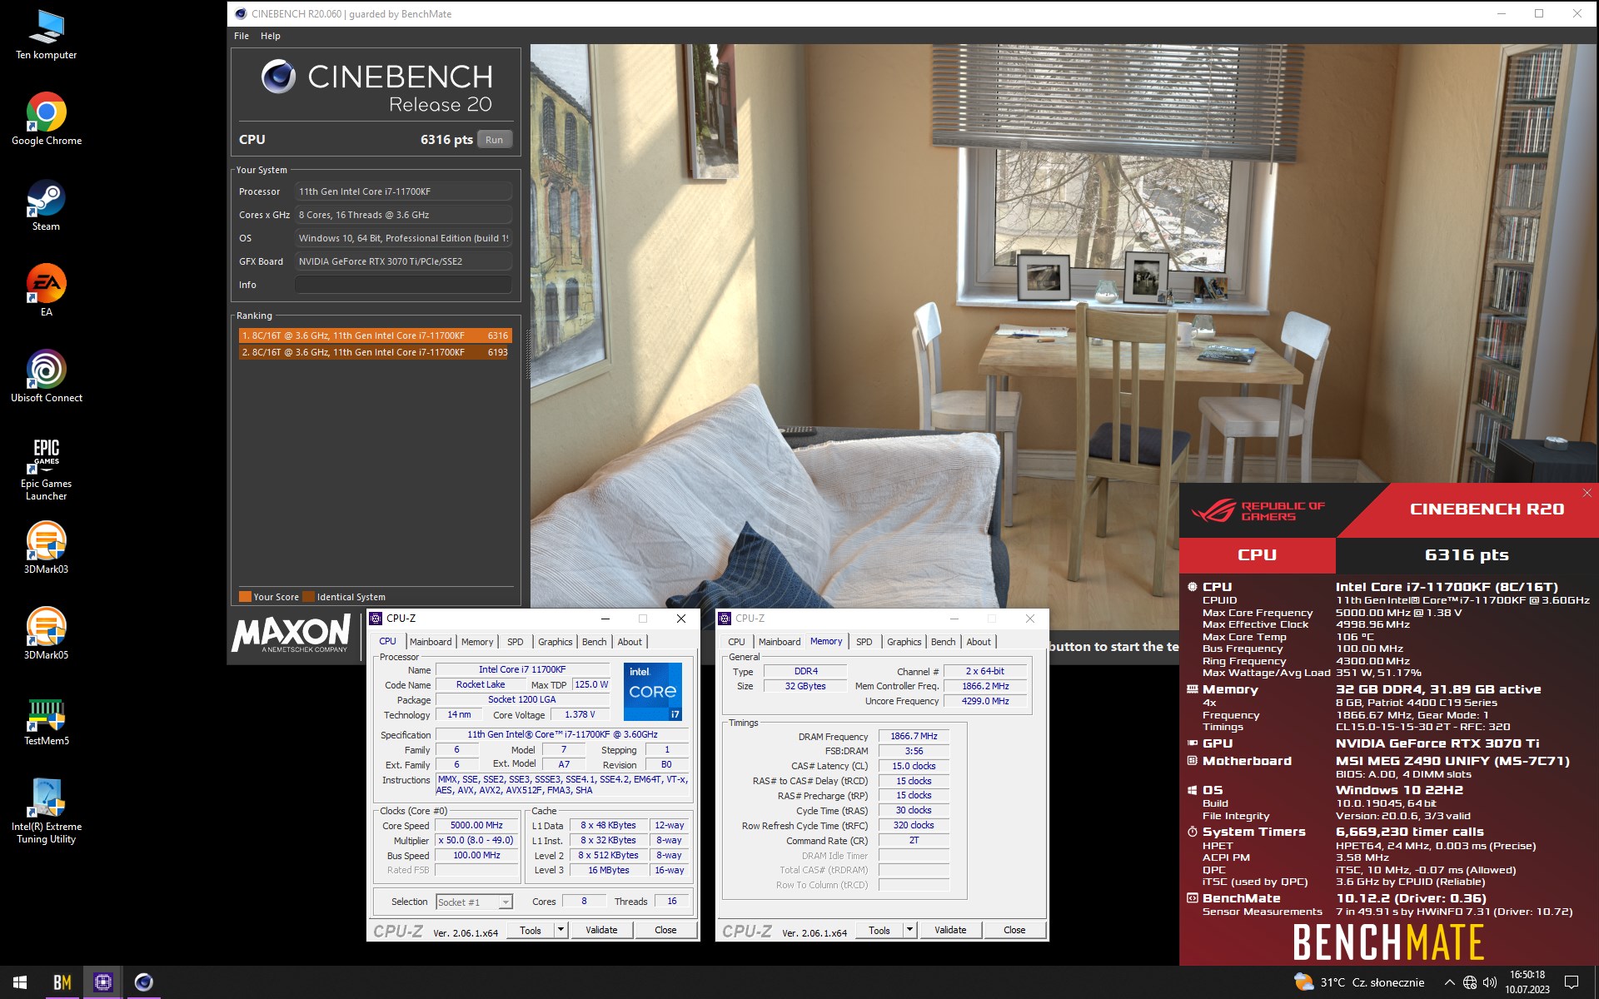This screenshot has width=1599, height=999.
Task: Click Validate in left CPU-Z window
Action: coord(601,930)
